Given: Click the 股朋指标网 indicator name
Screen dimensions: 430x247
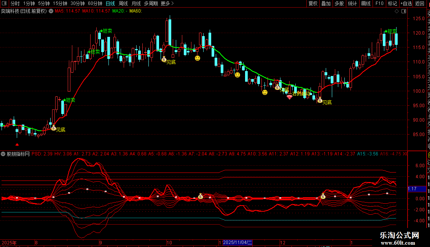Looking at the screenshot, I should coord(18,154).
